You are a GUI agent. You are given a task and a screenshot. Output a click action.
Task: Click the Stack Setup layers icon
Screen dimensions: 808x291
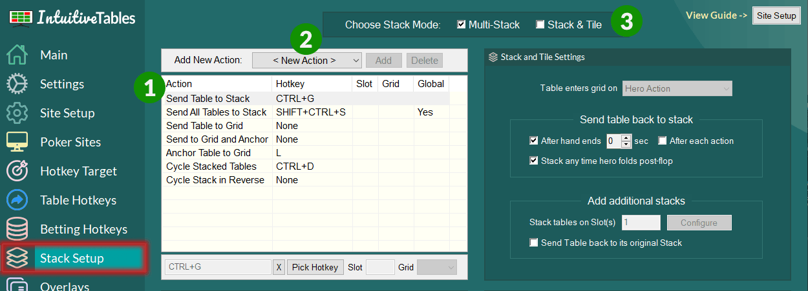pos(17,259)
